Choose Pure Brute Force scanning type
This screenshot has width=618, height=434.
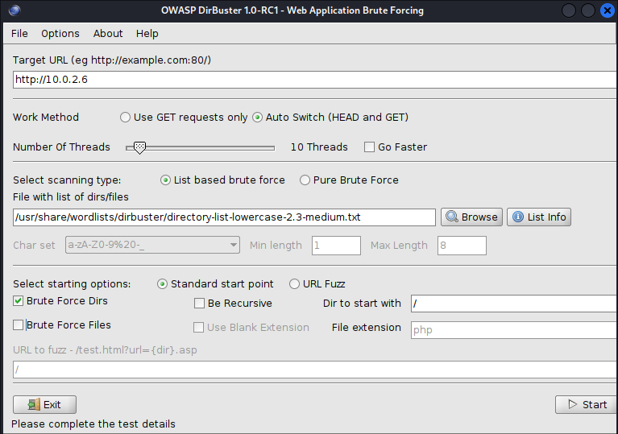(305, 180)
